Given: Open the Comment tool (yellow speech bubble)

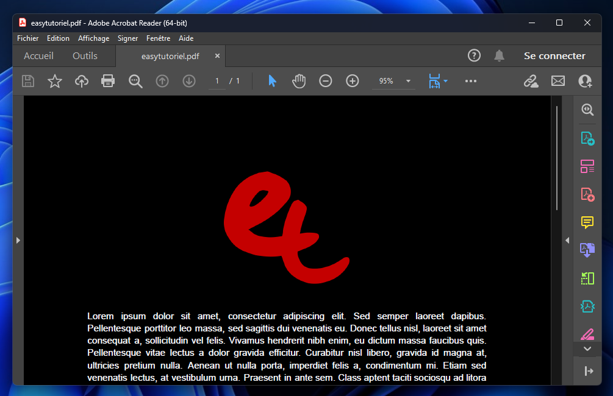Looking at the screenshot, I should (x=587, y=222).
